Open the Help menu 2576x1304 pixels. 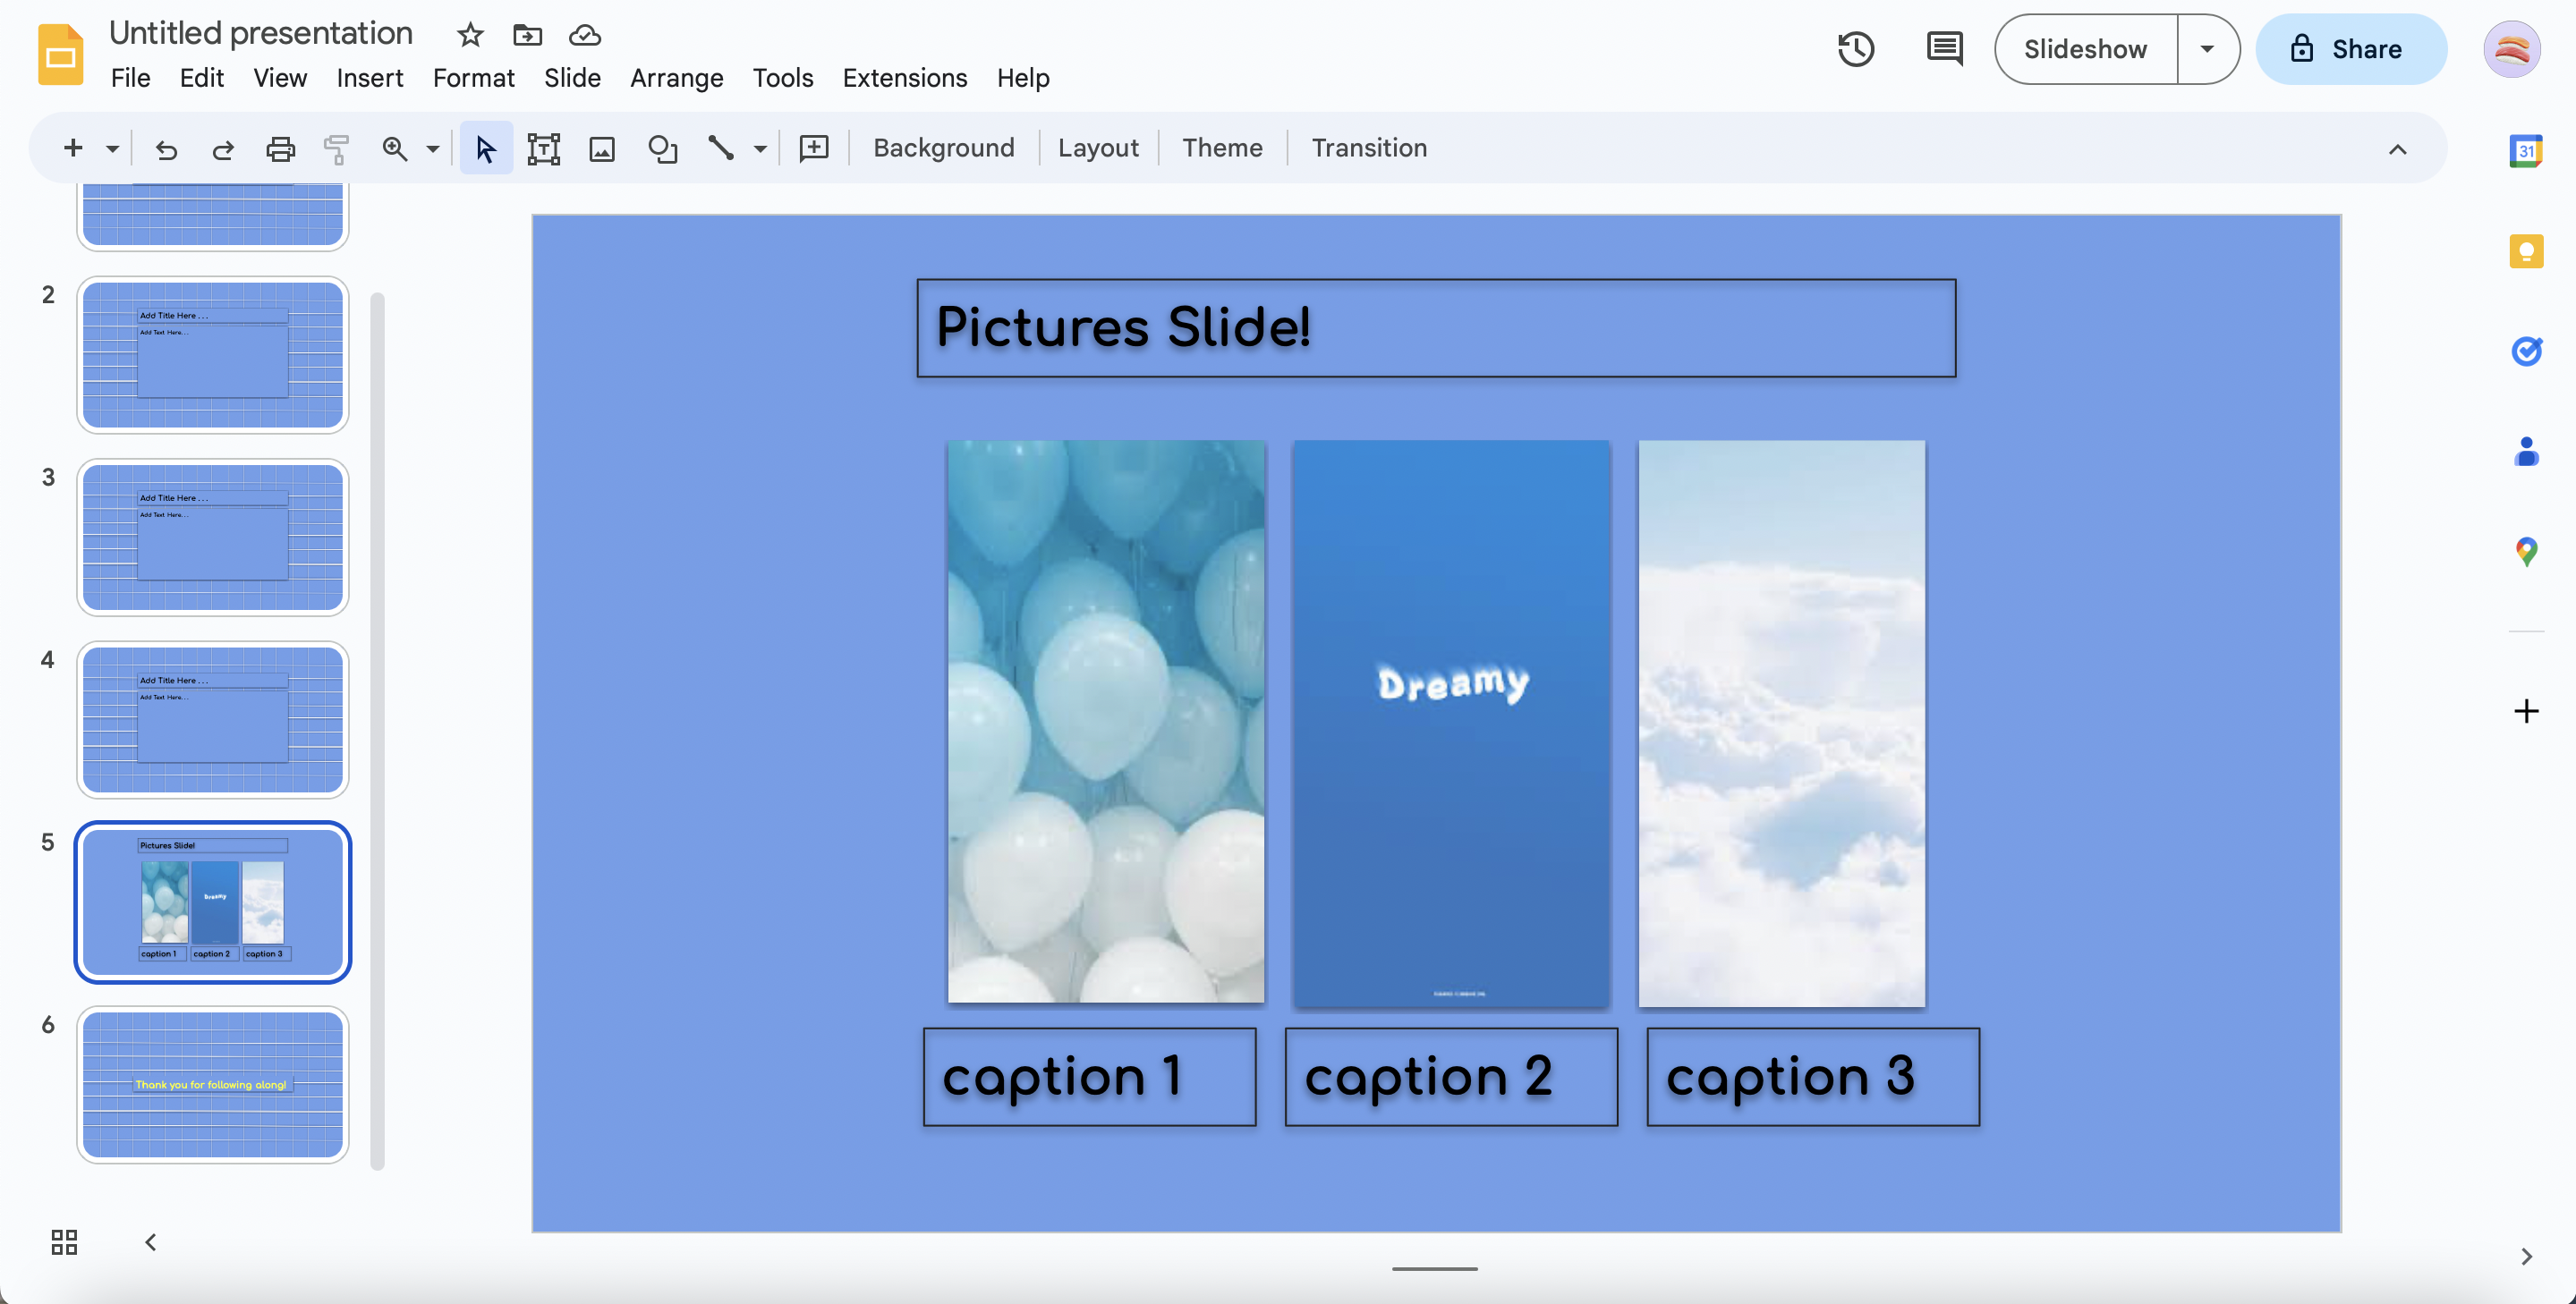coord(1022,78)
